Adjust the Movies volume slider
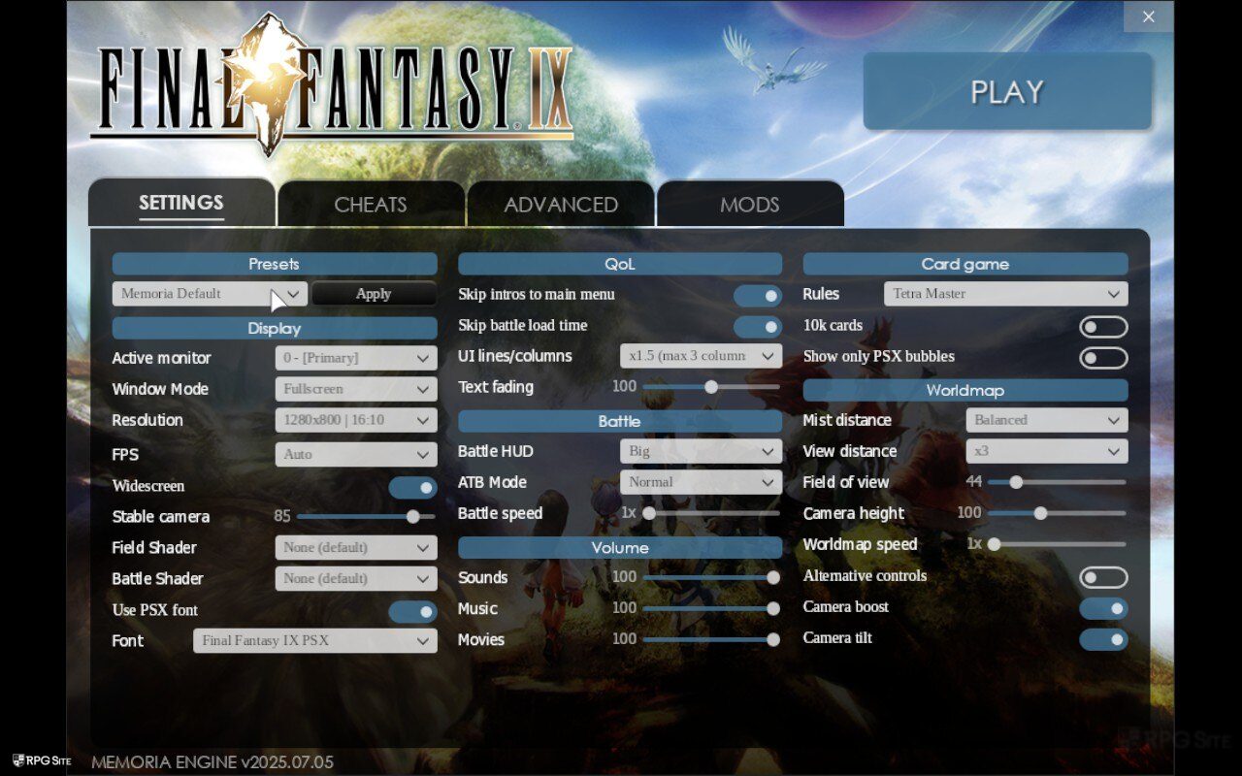The height and width of the screenshot is (776, 1242). (711, 640)
